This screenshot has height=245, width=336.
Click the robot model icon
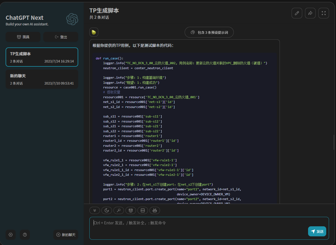pyautogui.click(x=155, y=210)
